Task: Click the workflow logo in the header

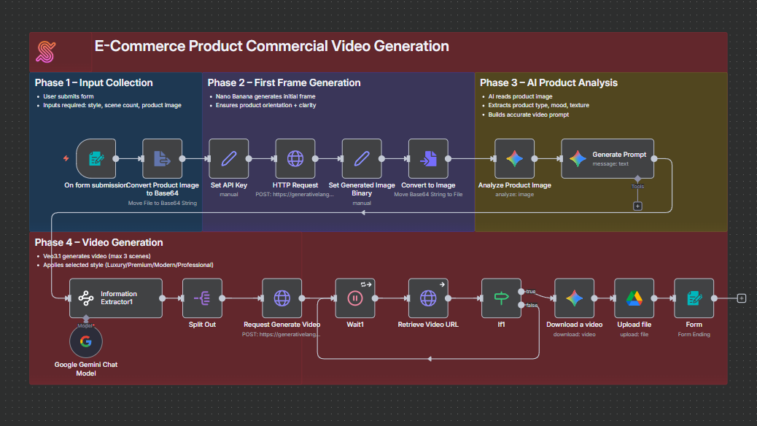Action: [45, 52]
